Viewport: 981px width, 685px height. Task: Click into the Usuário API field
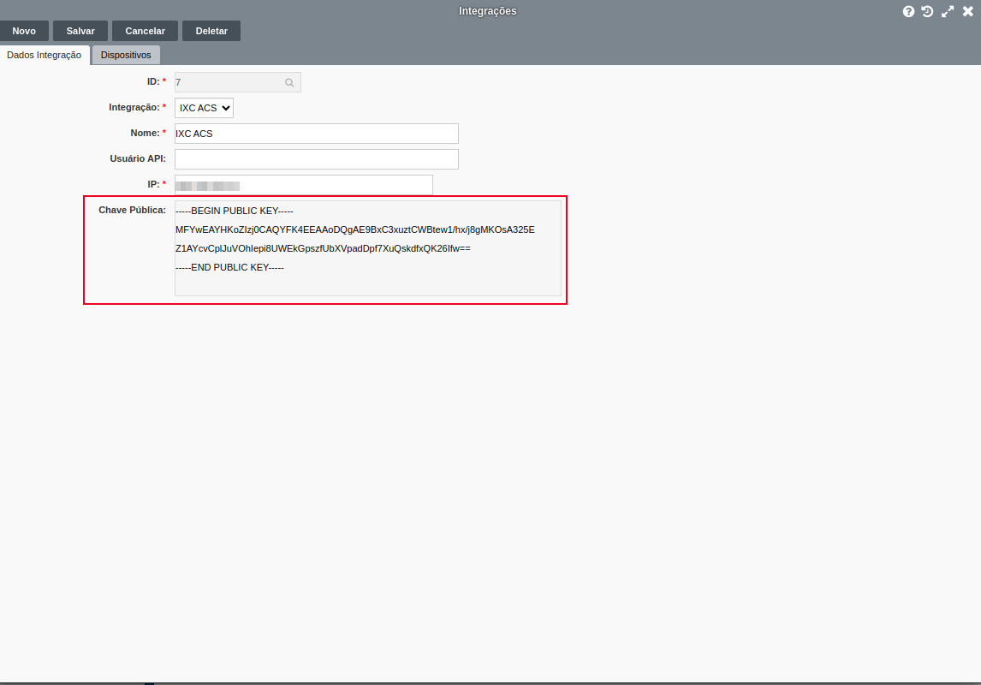[x=316, y=159]
